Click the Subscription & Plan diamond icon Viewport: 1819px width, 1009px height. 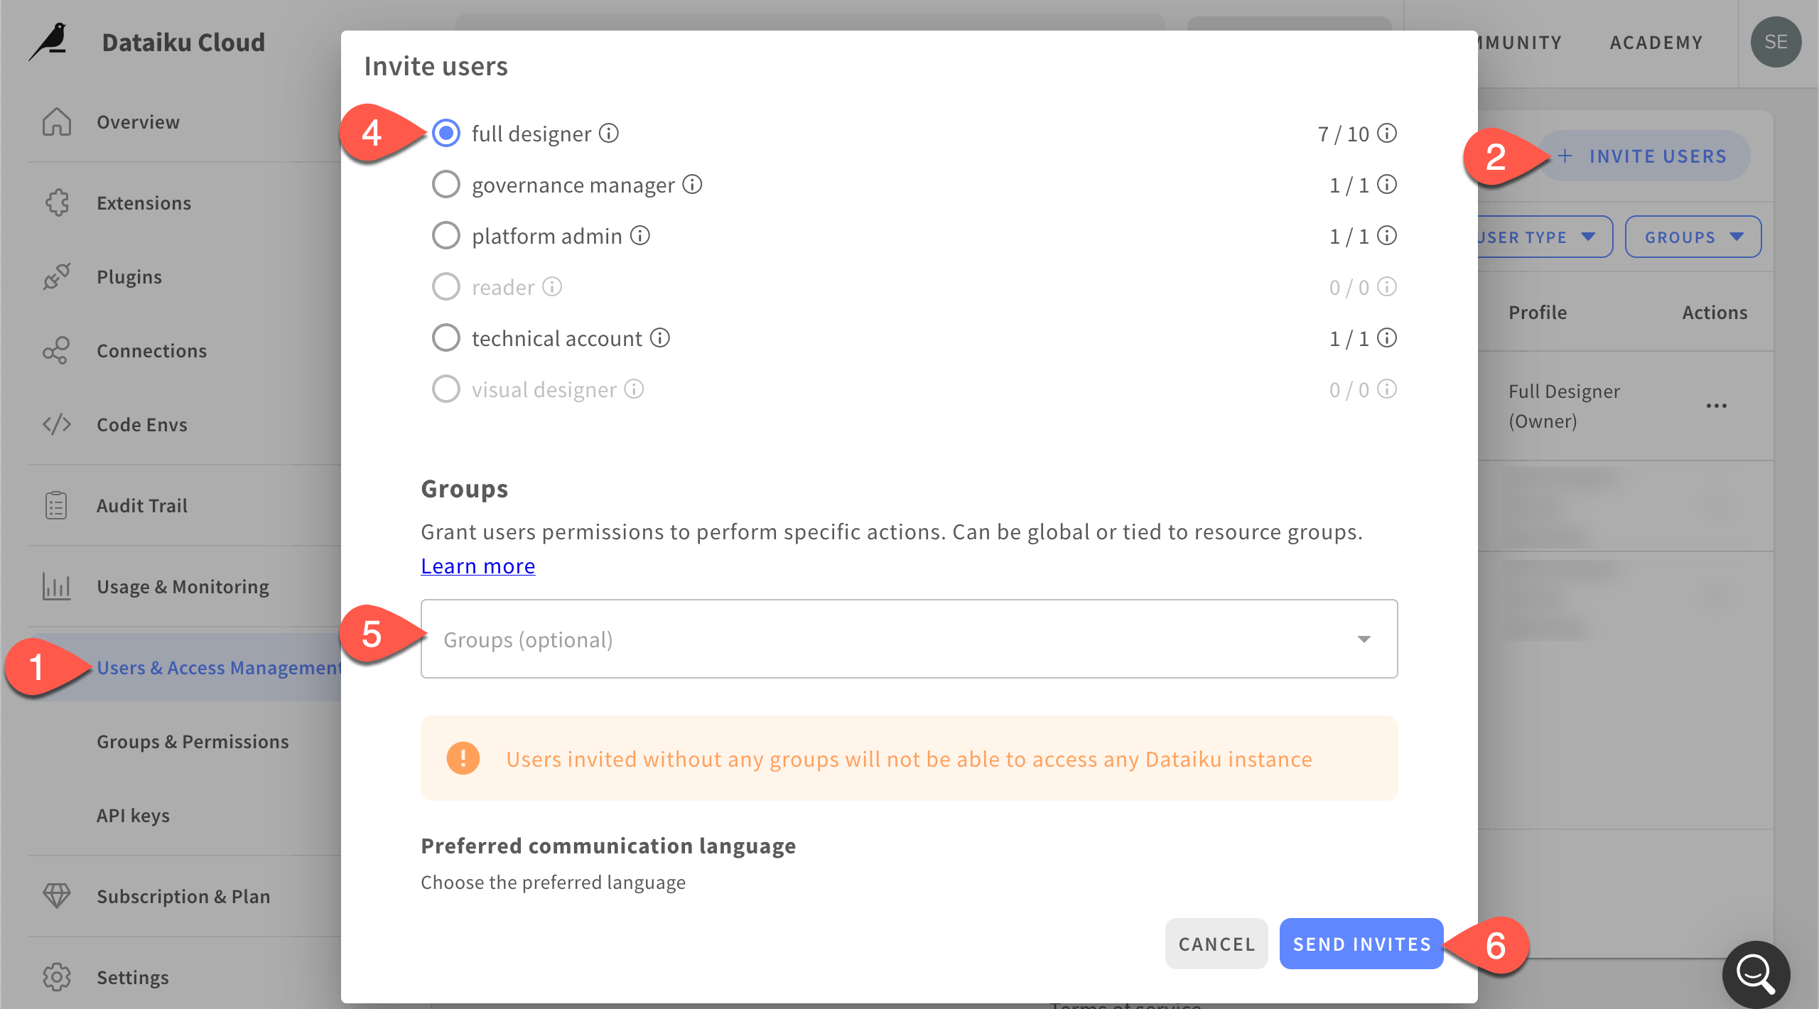coord(56,896)
